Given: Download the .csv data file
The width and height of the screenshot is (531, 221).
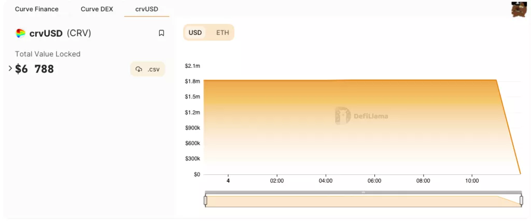Looking at the screenshot, I should (148, 69).
